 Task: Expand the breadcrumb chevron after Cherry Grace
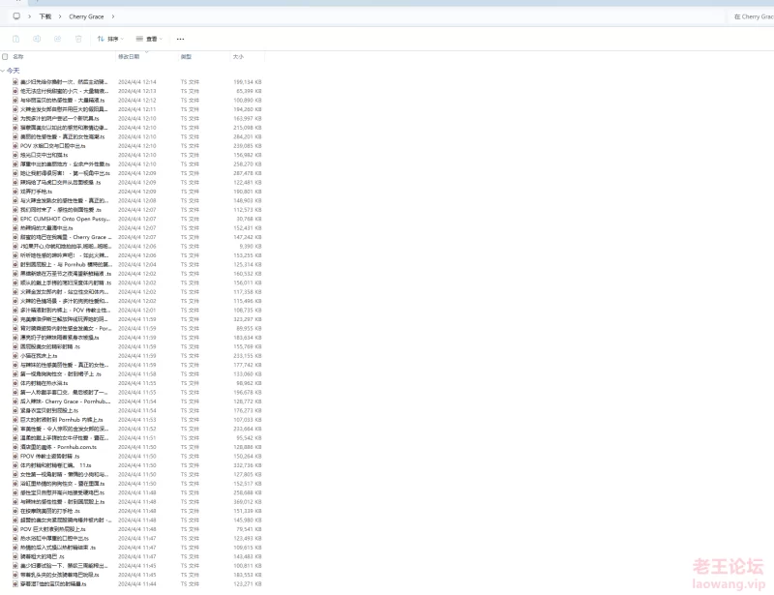click(x=113, y=16)
